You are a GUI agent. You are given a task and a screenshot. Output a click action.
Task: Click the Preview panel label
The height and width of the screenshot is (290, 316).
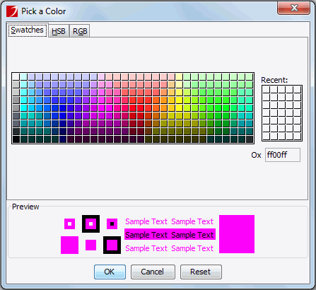pyautogui.click(x=25, y=207)
